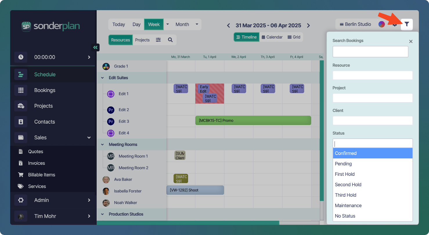Open resource display options sliders icon
This screenshot has height=235, width=429.
(158, 39)
